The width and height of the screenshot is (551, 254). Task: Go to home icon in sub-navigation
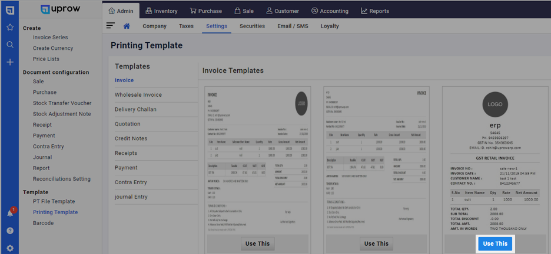tap(127, 26)
